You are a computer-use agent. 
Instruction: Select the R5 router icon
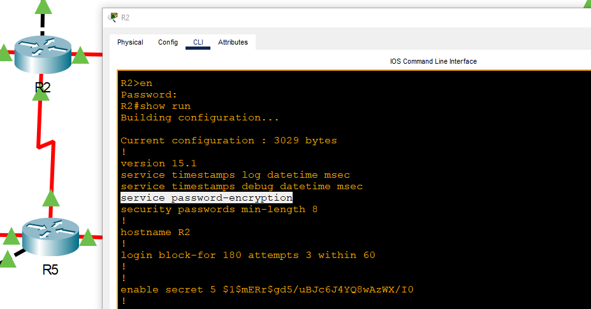pyautogui.click(x=50, y=236)
